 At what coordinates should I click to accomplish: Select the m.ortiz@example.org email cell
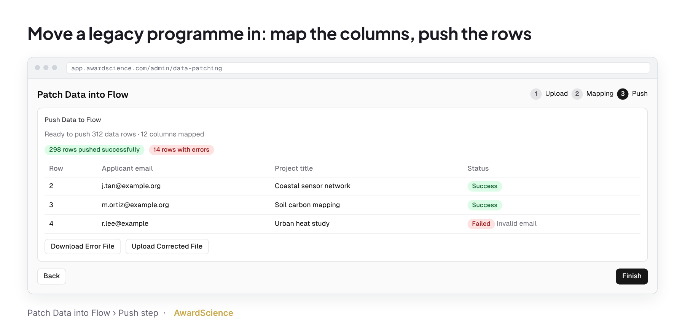(135, 205)
